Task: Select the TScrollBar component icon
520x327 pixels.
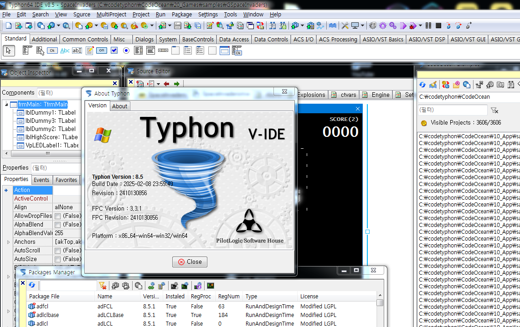Action: pos(163,50)
